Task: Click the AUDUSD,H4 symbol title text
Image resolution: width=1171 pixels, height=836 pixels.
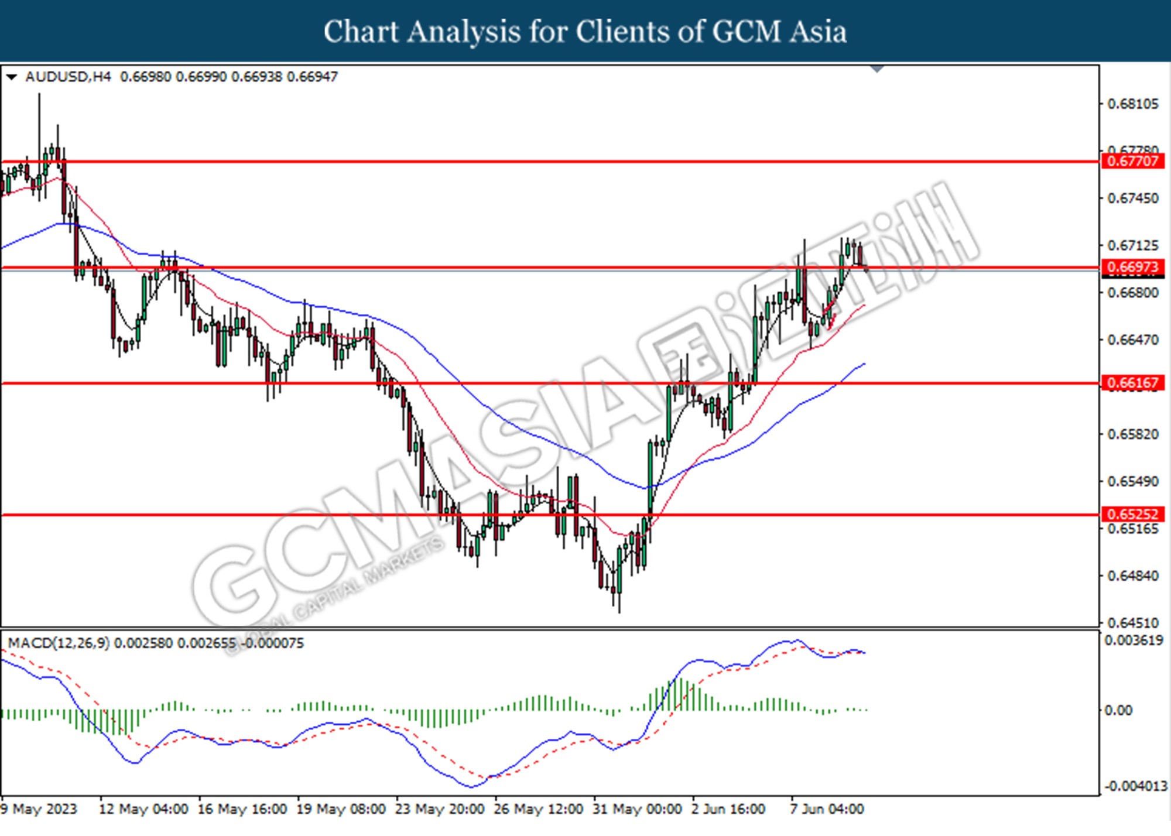Action: coord(68,77)
